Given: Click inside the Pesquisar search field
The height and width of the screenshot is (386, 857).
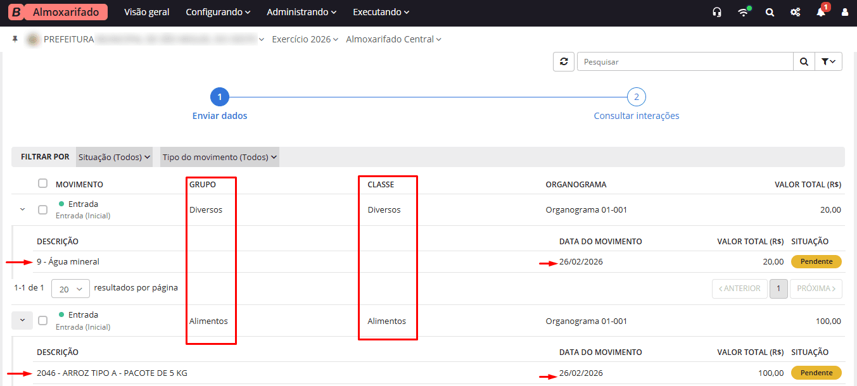Looking at the screenshot, I should click(684, 61).
